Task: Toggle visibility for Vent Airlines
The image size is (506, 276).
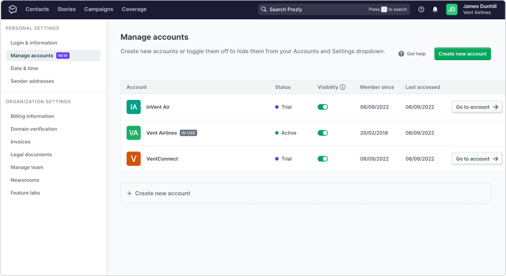Action: click(322, 133)
